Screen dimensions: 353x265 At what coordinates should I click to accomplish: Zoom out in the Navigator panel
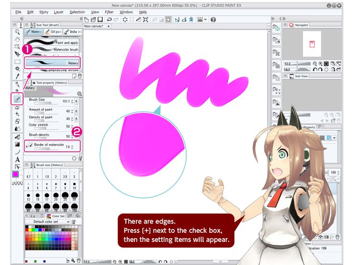pyautogui.click(x=315, y=64)
